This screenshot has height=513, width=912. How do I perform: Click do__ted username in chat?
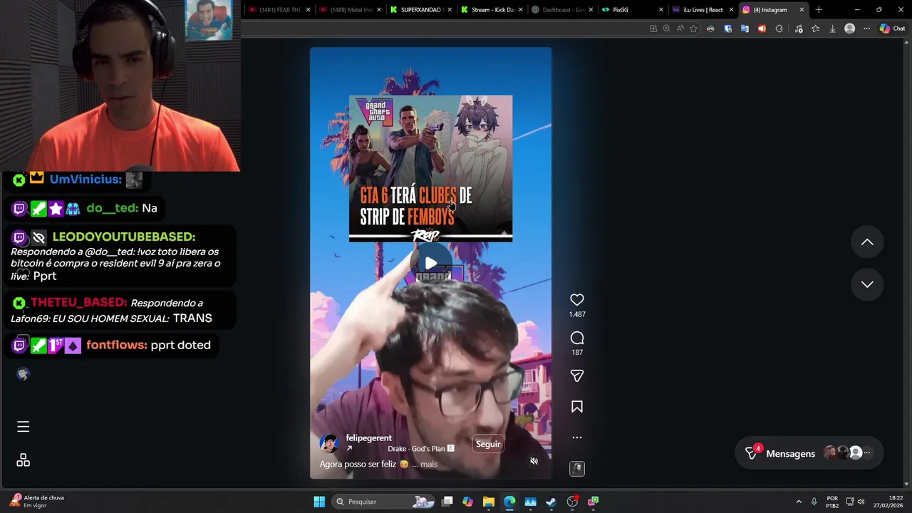coord(112,208)
